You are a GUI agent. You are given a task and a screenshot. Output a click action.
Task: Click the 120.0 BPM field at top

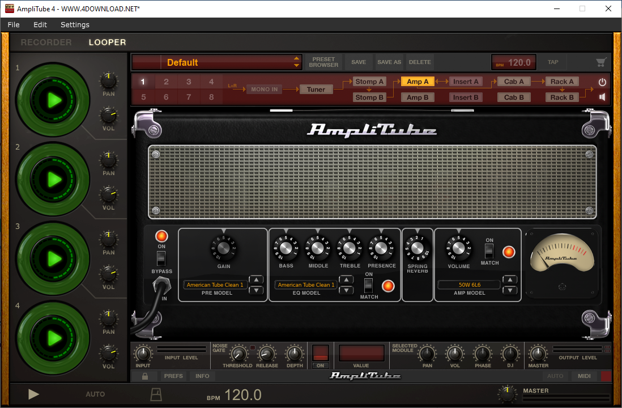pyautogui.click(x=514, y=62)
